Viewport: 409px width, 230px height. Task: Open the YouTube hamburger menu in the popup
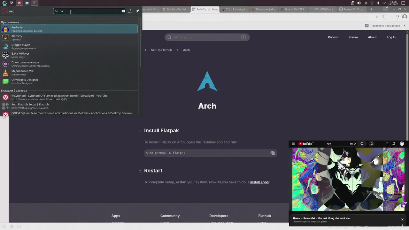293,144
